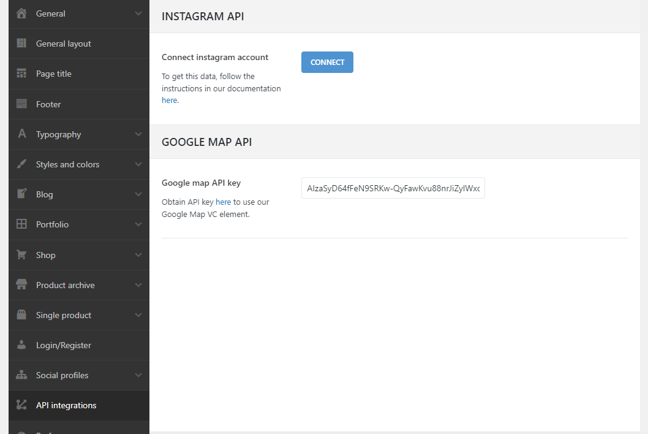Click the General layout icon
Image resolution: width=648 pixels, height=434 pixels.
21,43
